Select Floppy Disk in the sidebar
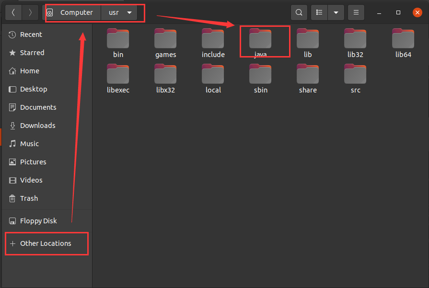 [x=47, y=221]
